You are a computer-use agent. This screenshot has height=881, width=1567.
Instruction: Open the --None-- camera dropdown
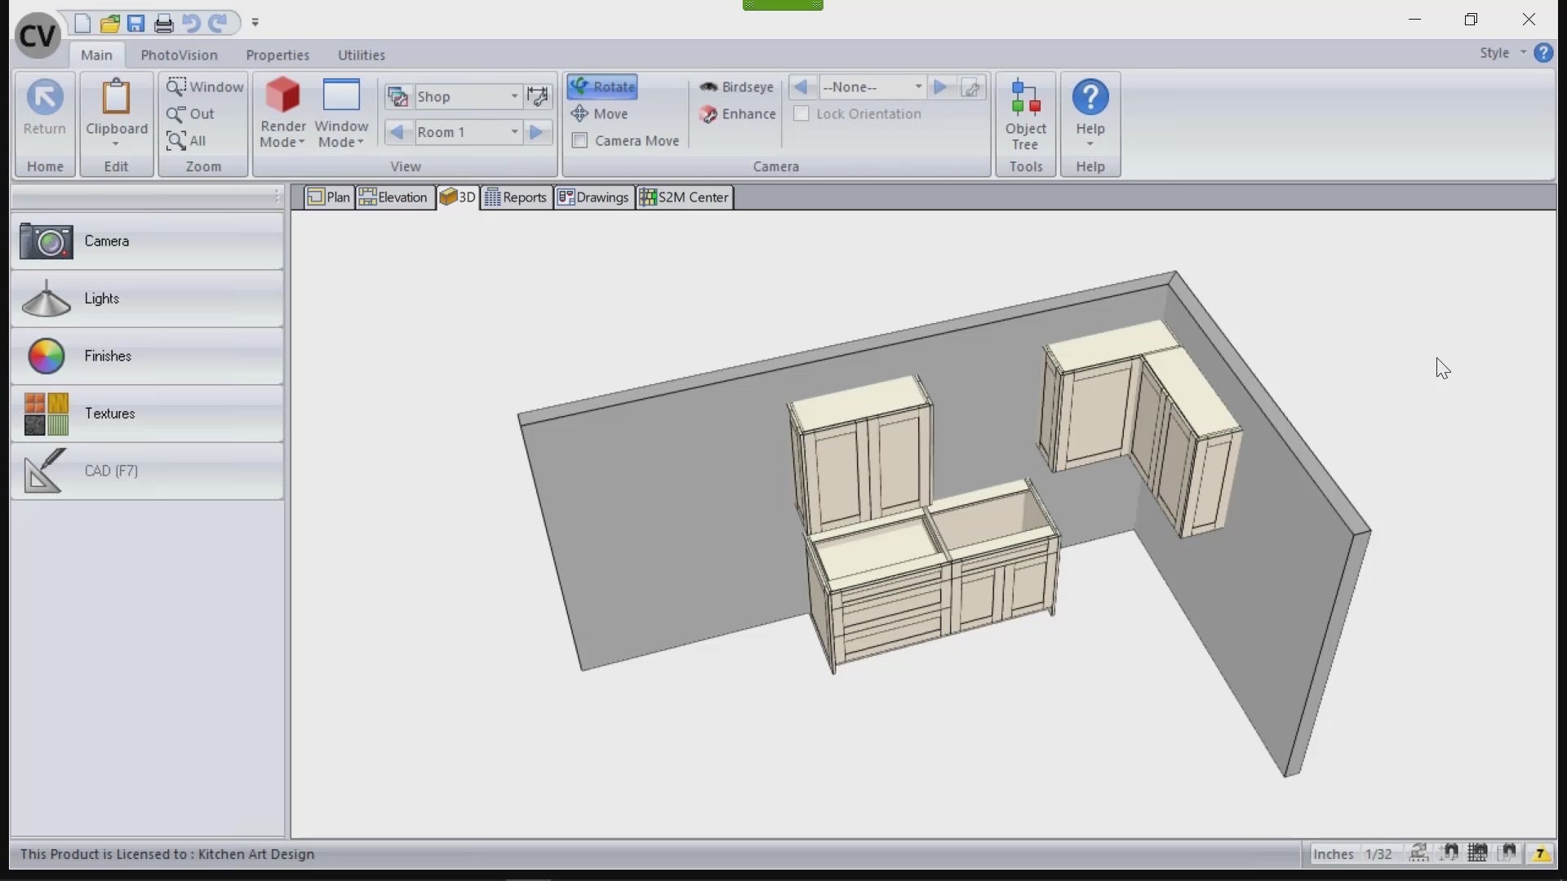pos(917,86)
